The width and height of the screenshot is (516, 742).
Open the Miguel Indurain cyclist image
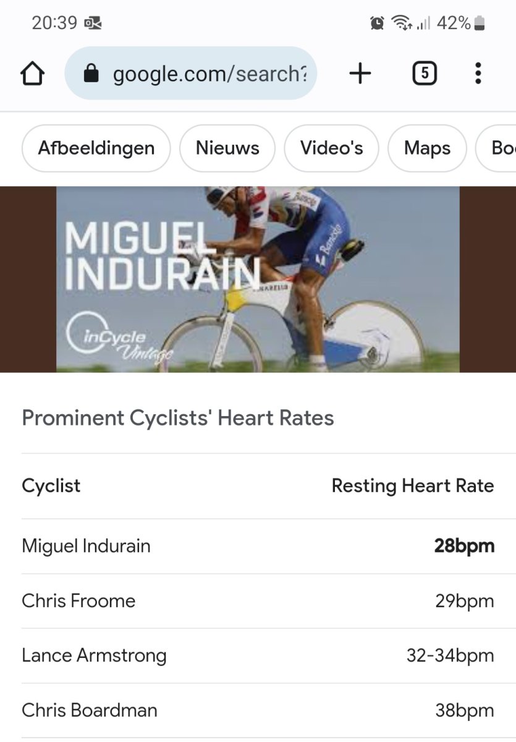pyautogui.click(x=258, y=279)
